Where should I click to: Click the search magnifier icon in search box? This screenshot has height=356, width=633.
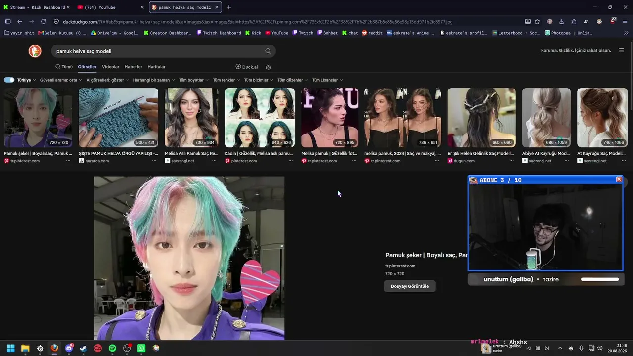(x=268, y=51)
